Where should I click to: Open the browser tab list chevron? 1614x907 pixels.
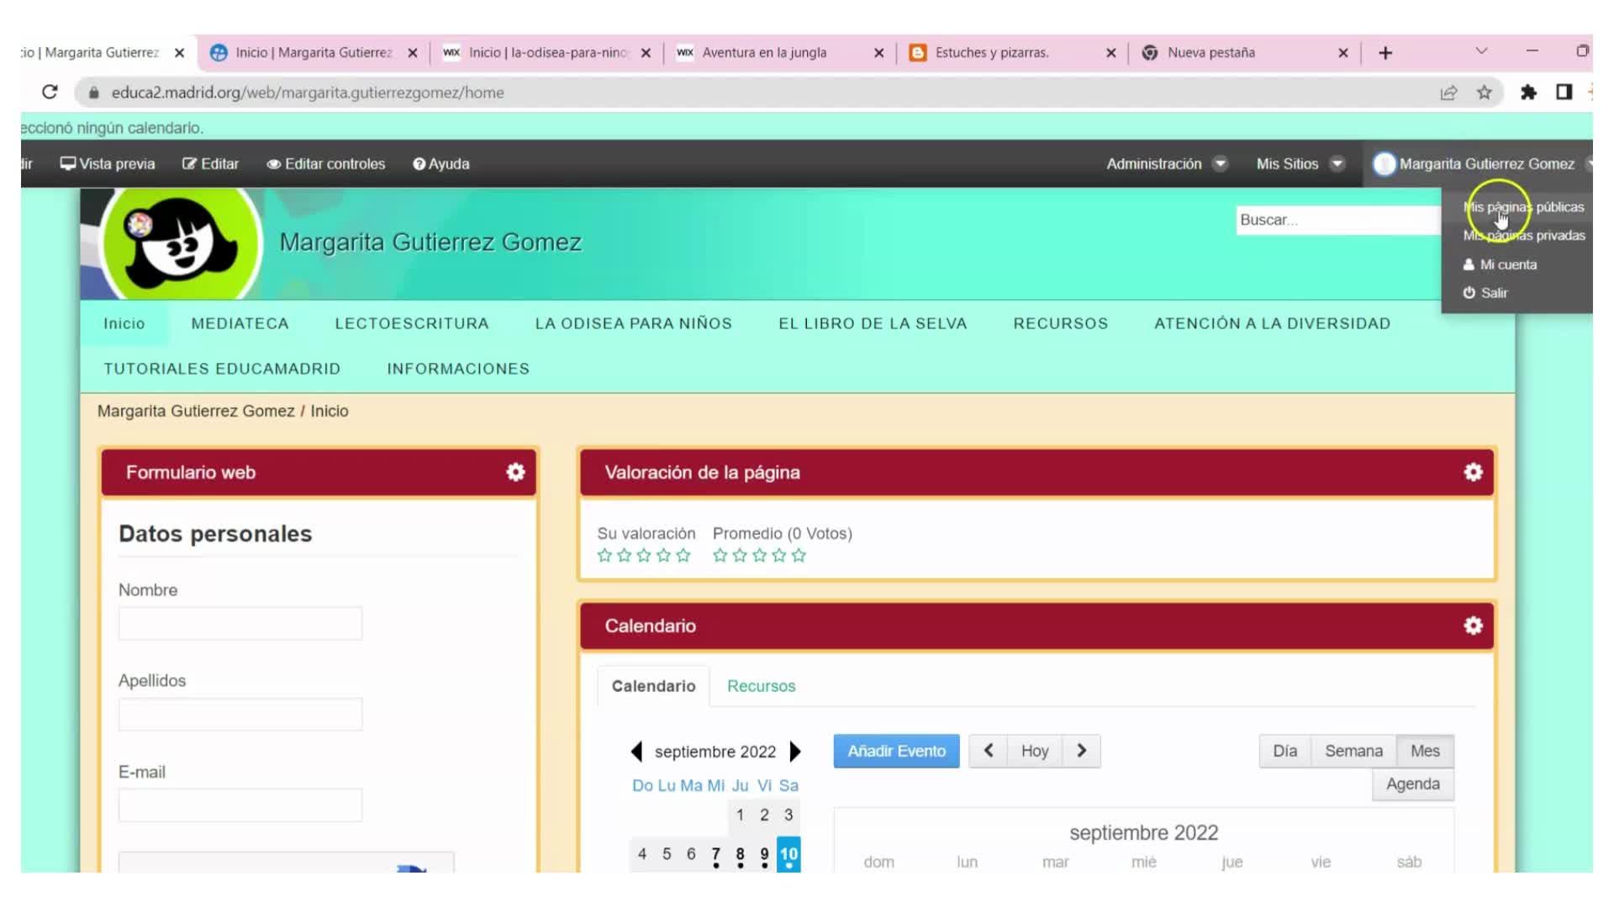[x=1481, y=51]
